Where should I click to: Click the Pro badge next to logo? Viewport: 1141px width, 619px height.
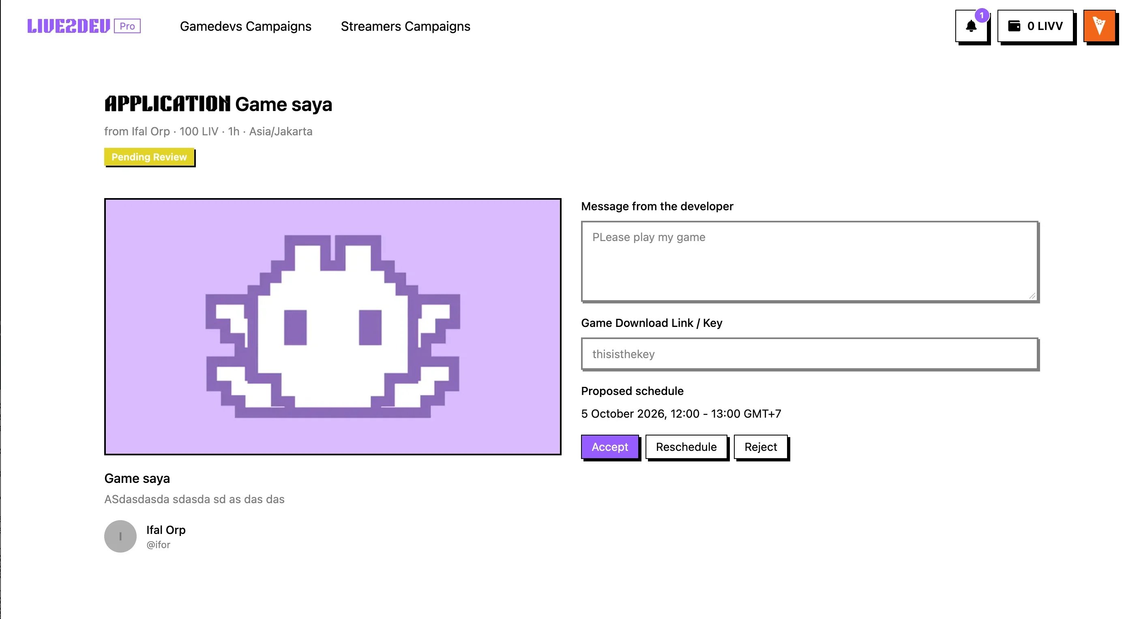(127, 26)
